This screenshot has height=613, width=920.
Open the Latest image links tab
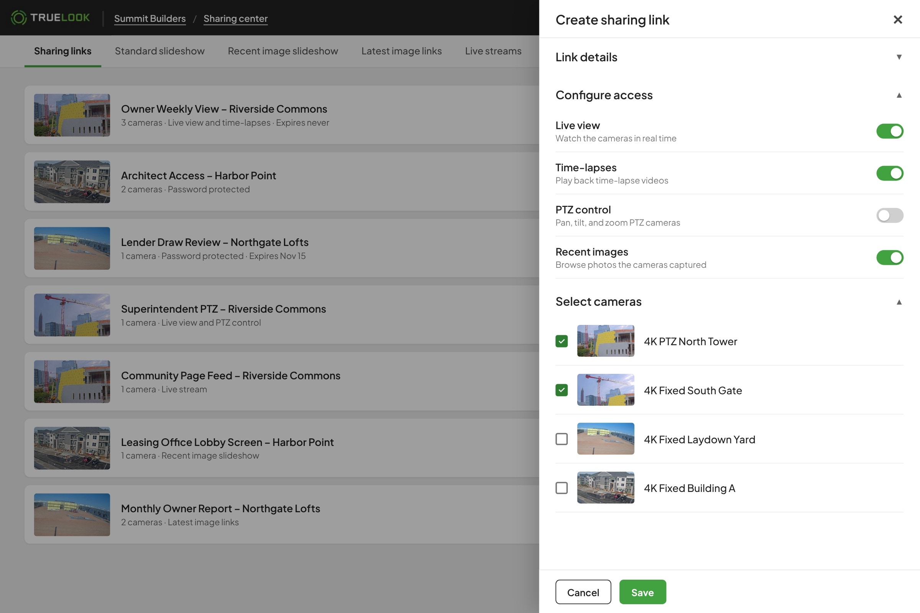pyautogui.click(x=401, y=51)
